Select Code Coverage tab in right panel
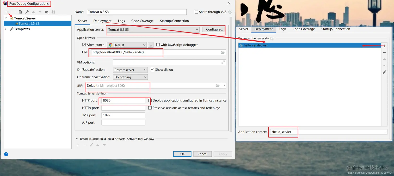The height and width of the screenshot is (176, 394). [x=304, y=29]
